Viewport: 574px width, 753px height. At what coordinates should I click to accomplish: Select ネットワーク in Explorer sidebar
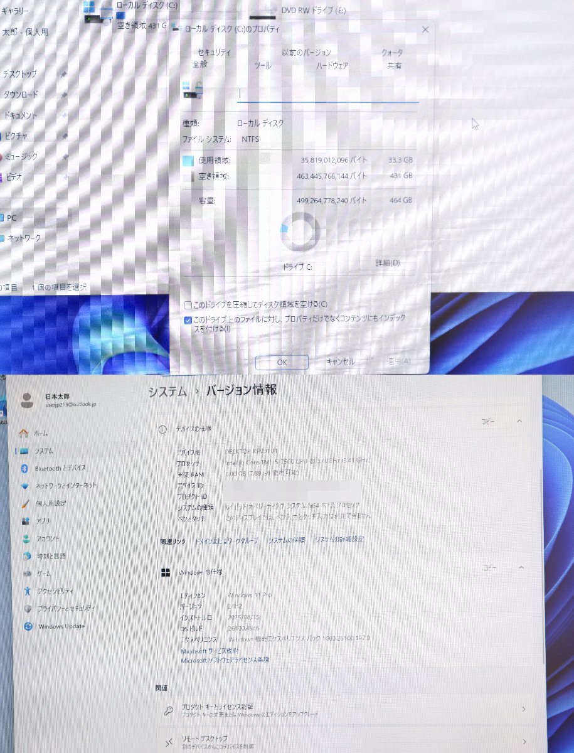pyautogui.click(x=22, y=238)
